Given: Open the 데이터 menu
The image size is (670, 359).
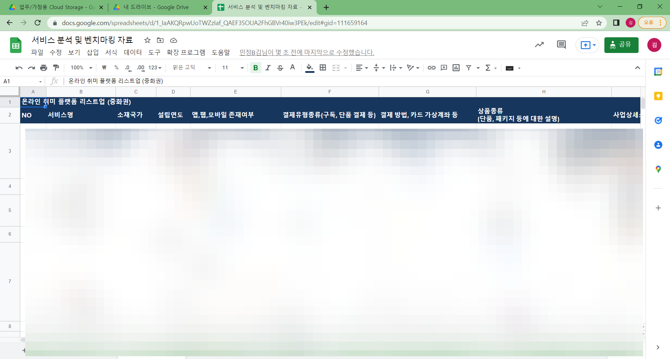Looking at the screenshot, I should coord(133,52).
